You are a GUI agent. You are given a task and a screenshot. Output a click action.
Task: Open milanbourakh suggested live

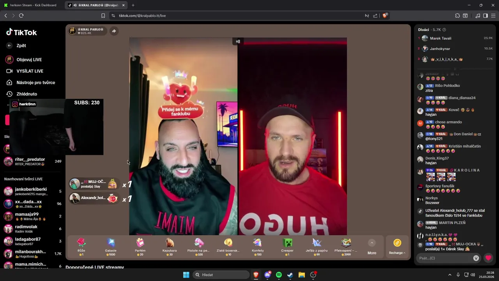(33, 254)
